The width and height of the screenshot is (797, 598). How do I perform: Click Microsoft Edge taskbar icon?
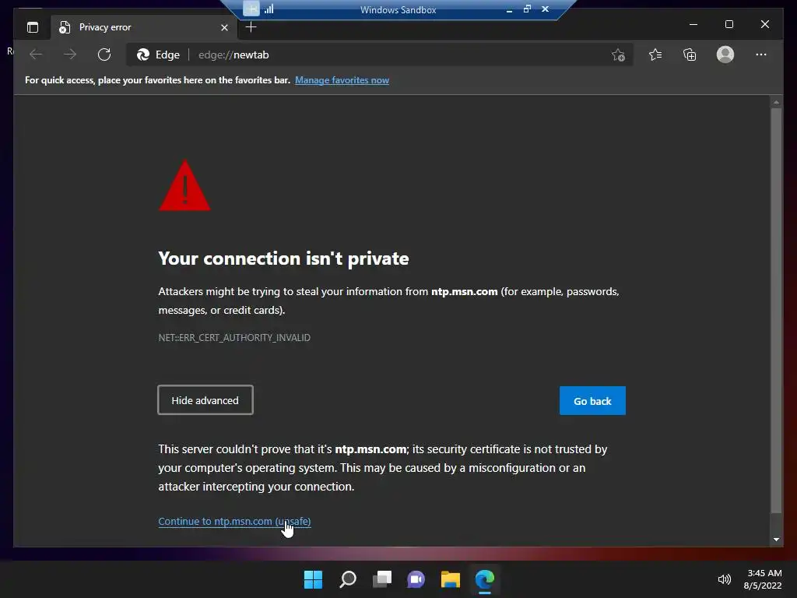[x=485, y=579]
